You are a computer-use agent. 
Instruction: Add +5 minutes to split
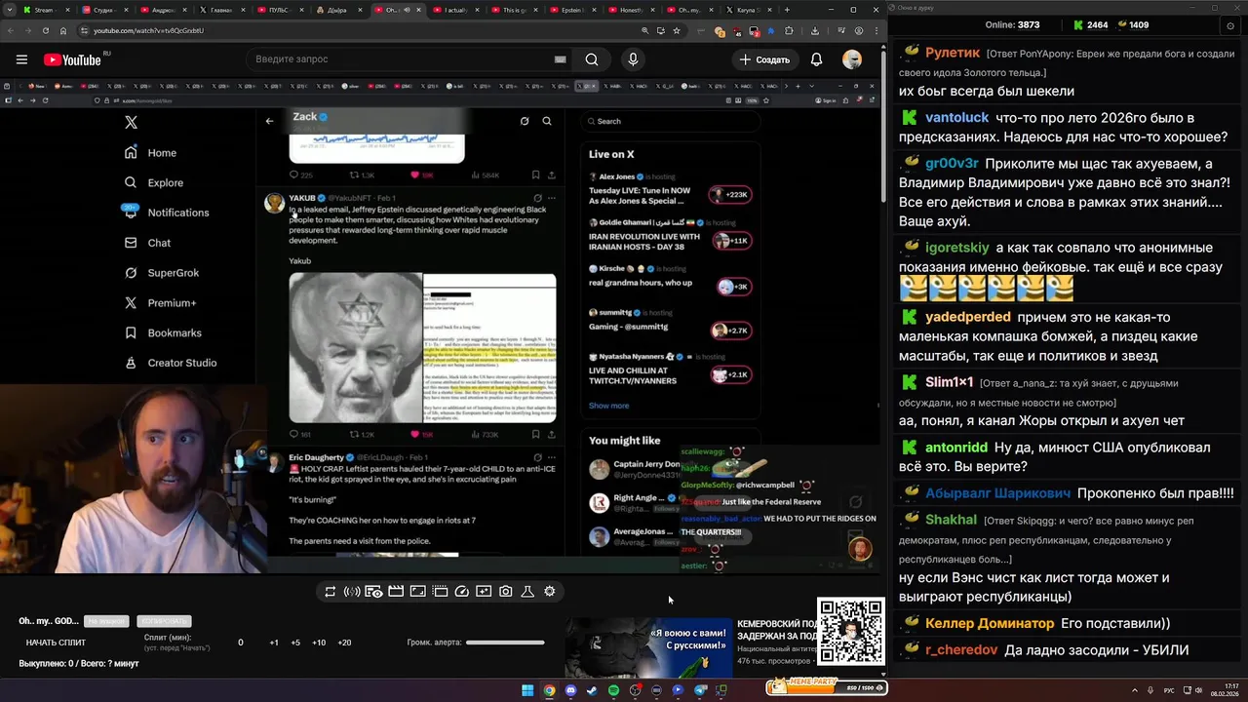click(x=295, y=643)
